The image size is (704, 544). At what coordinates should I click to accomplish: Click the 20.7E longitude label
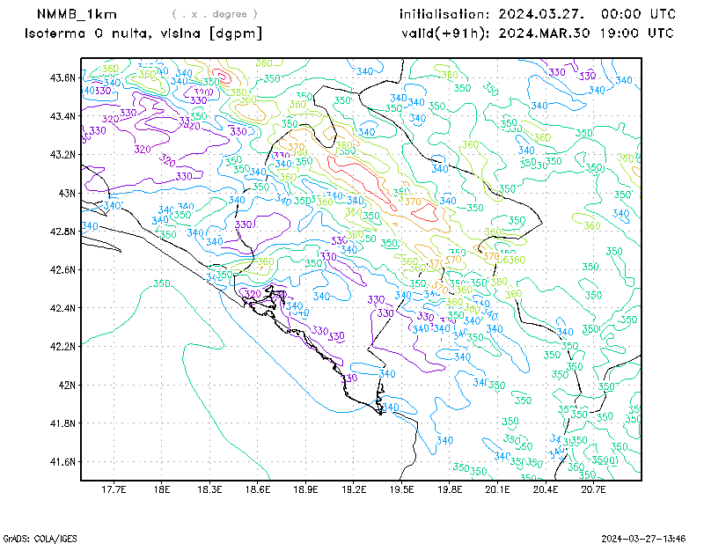[593, 489]
